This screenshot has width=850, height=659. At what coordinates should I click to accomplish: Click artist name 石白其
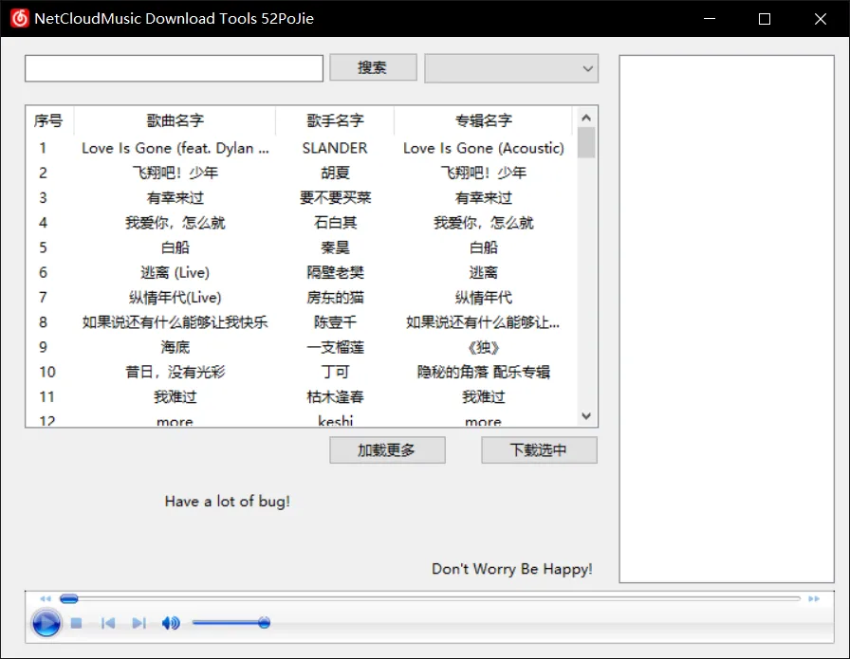tap(335, 223)
